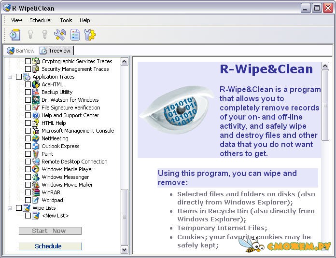336x258 pixels.
Task: Enable the WinRAR checkbox
Action: (x=28, y=192)
